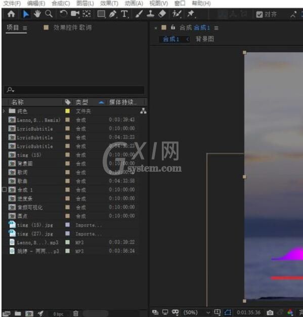
Task: Select the Unified Camera tool
Action: pos(75,14)
